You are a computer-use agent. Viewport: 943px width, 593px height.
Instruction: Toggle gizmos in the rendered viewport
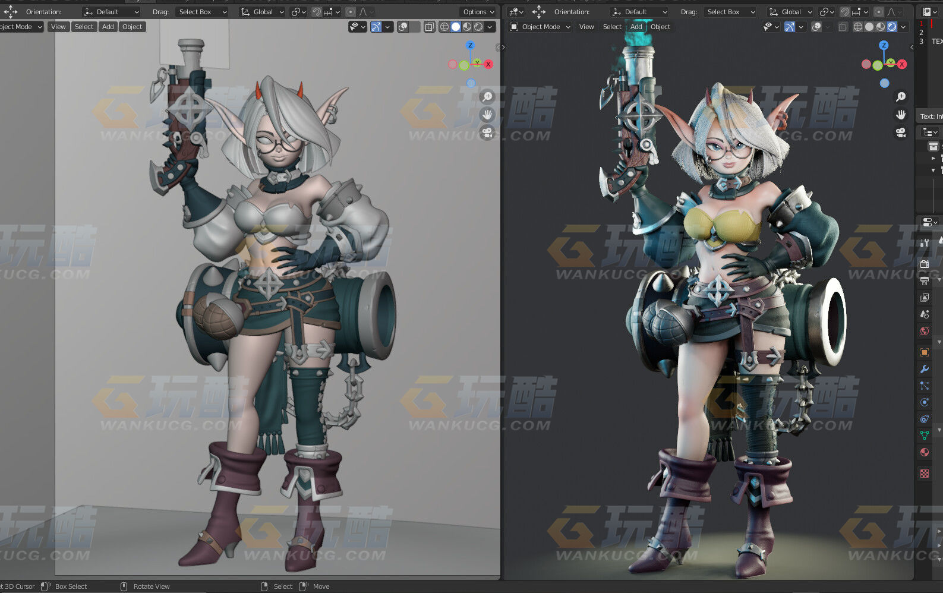click(x=790, y=27)
